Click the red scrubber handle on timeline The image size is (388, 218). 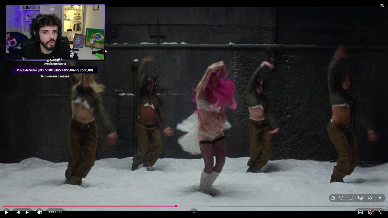[176, 206]
